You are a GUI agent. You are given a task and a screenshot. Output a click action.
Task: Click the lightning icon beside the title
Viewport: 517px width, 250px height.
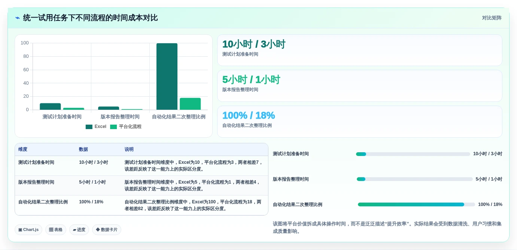[18, 18]
